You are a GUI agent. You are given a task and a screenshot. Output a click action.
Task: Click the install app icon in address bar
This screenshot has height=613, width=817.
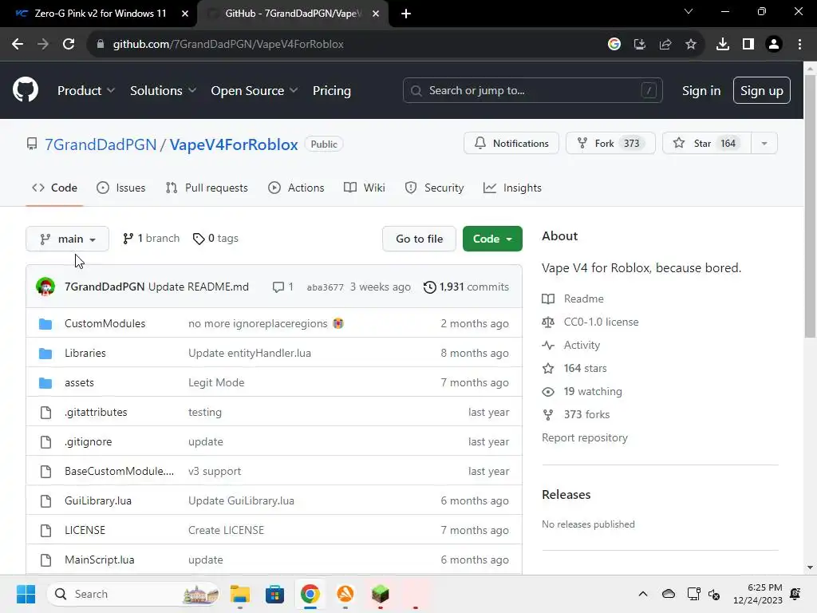639,45
